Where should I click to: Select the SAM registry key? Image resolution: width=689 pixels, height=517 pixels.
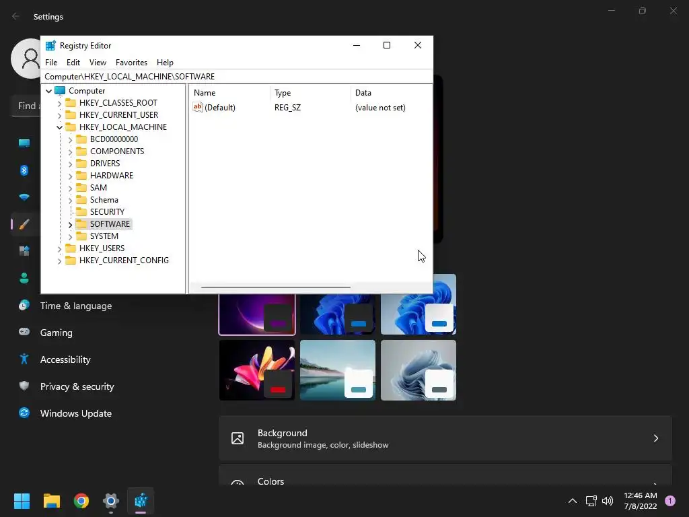98,188
